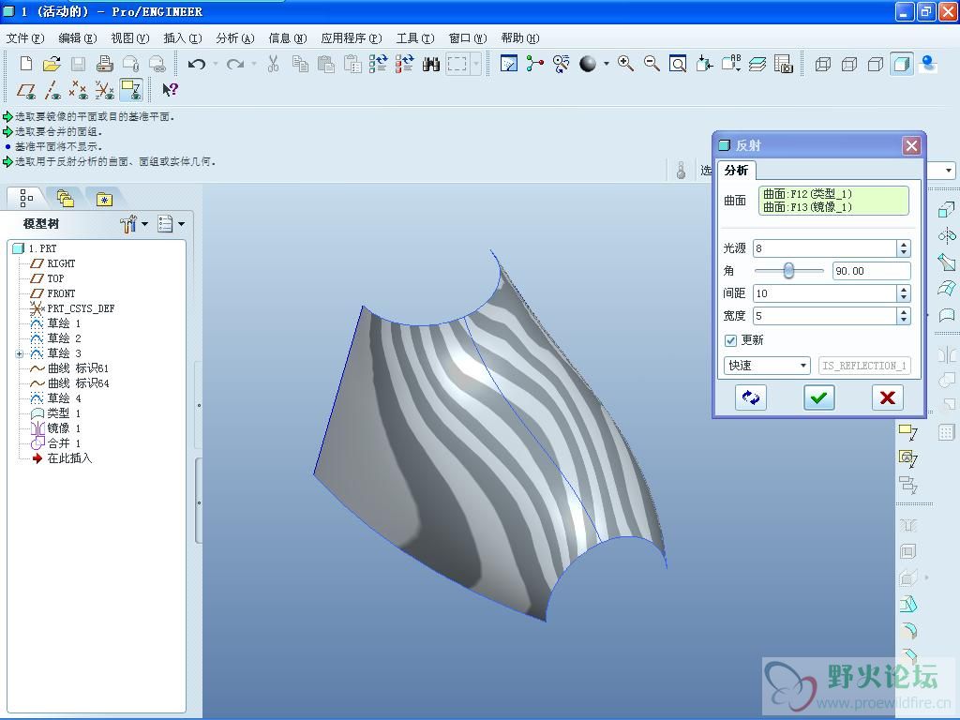Click the shaded sphere display icon

[588, 64]
